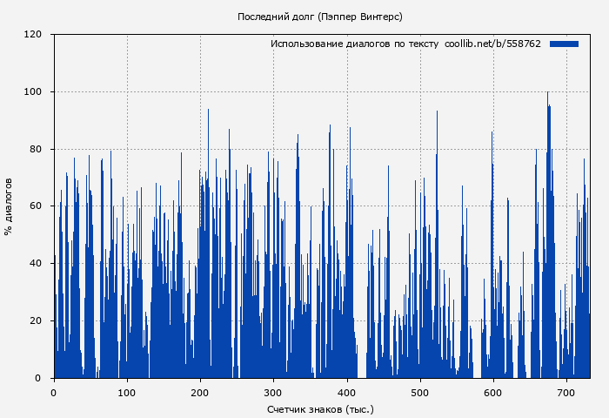609x418 pixels.
Task: Click the Y-axis tick label 120
Action: coord(33,35)
